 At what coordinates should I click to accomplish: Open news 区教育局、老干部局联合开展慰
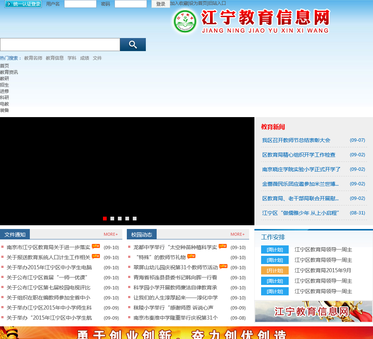pos(300,198)
